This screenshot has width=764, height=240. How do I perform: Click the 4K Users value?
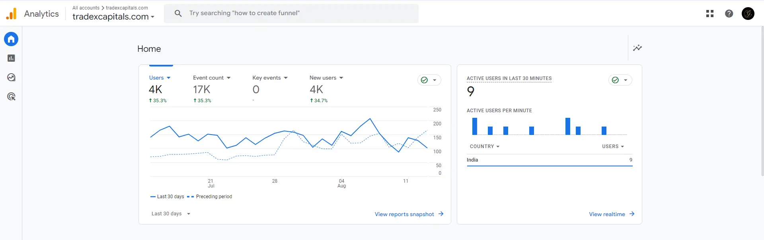pyautogui.click(x=156, y=90)
